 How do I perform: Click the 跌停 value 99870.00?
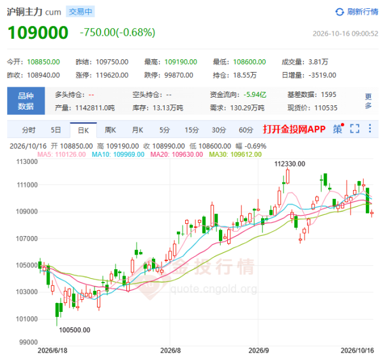point(179,75)
